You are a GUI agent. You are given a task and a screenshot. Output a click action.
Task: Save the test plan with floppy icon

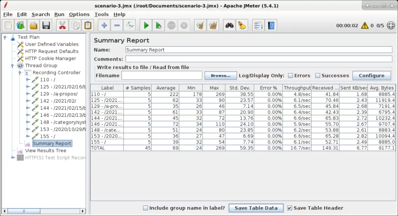(46, 25)
